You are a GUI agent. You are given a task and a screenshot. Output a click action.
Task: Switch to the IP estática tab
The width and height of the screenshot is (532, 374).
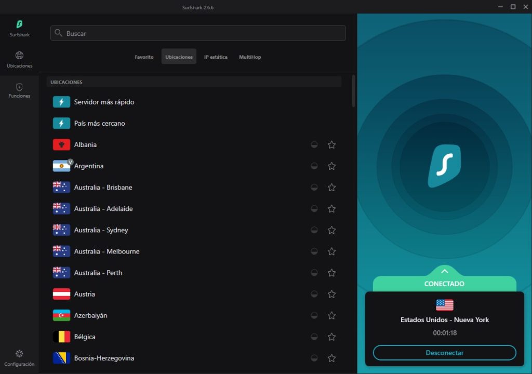(x=216, y=57)
